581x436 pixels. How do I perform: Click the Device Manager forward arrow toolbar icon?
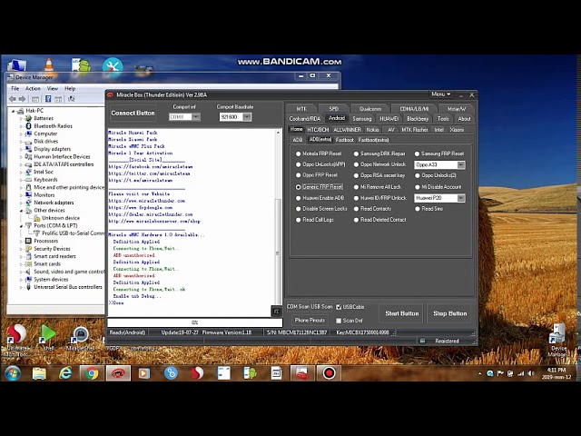click(22, 99)
